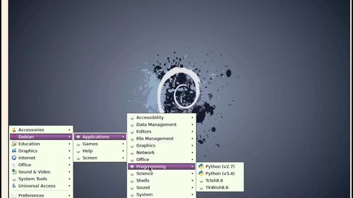Click the Games submenu icon
Image resolution: width=353 pixels, height=198 pixels.
tap(78, 144)
